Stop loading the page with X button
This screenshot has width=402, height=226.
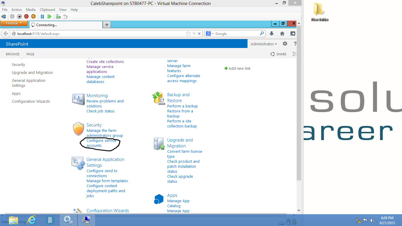coord(199,34)
